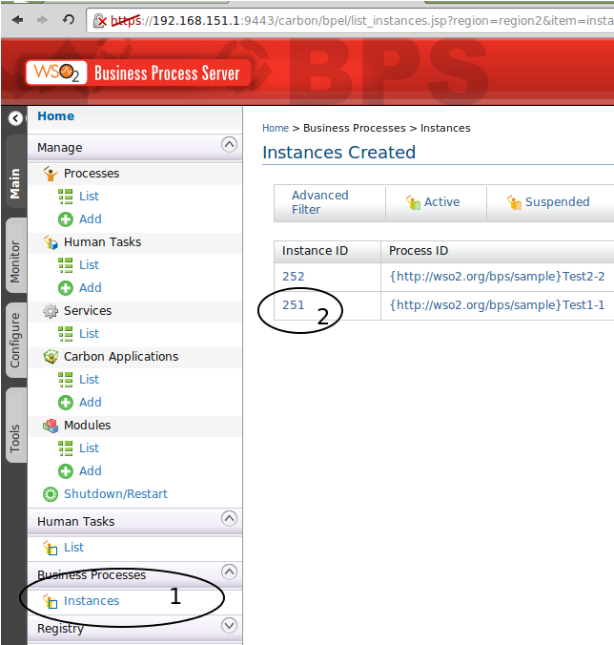
Task: Click the Suspended filter icon
Action: click(514, 202)
